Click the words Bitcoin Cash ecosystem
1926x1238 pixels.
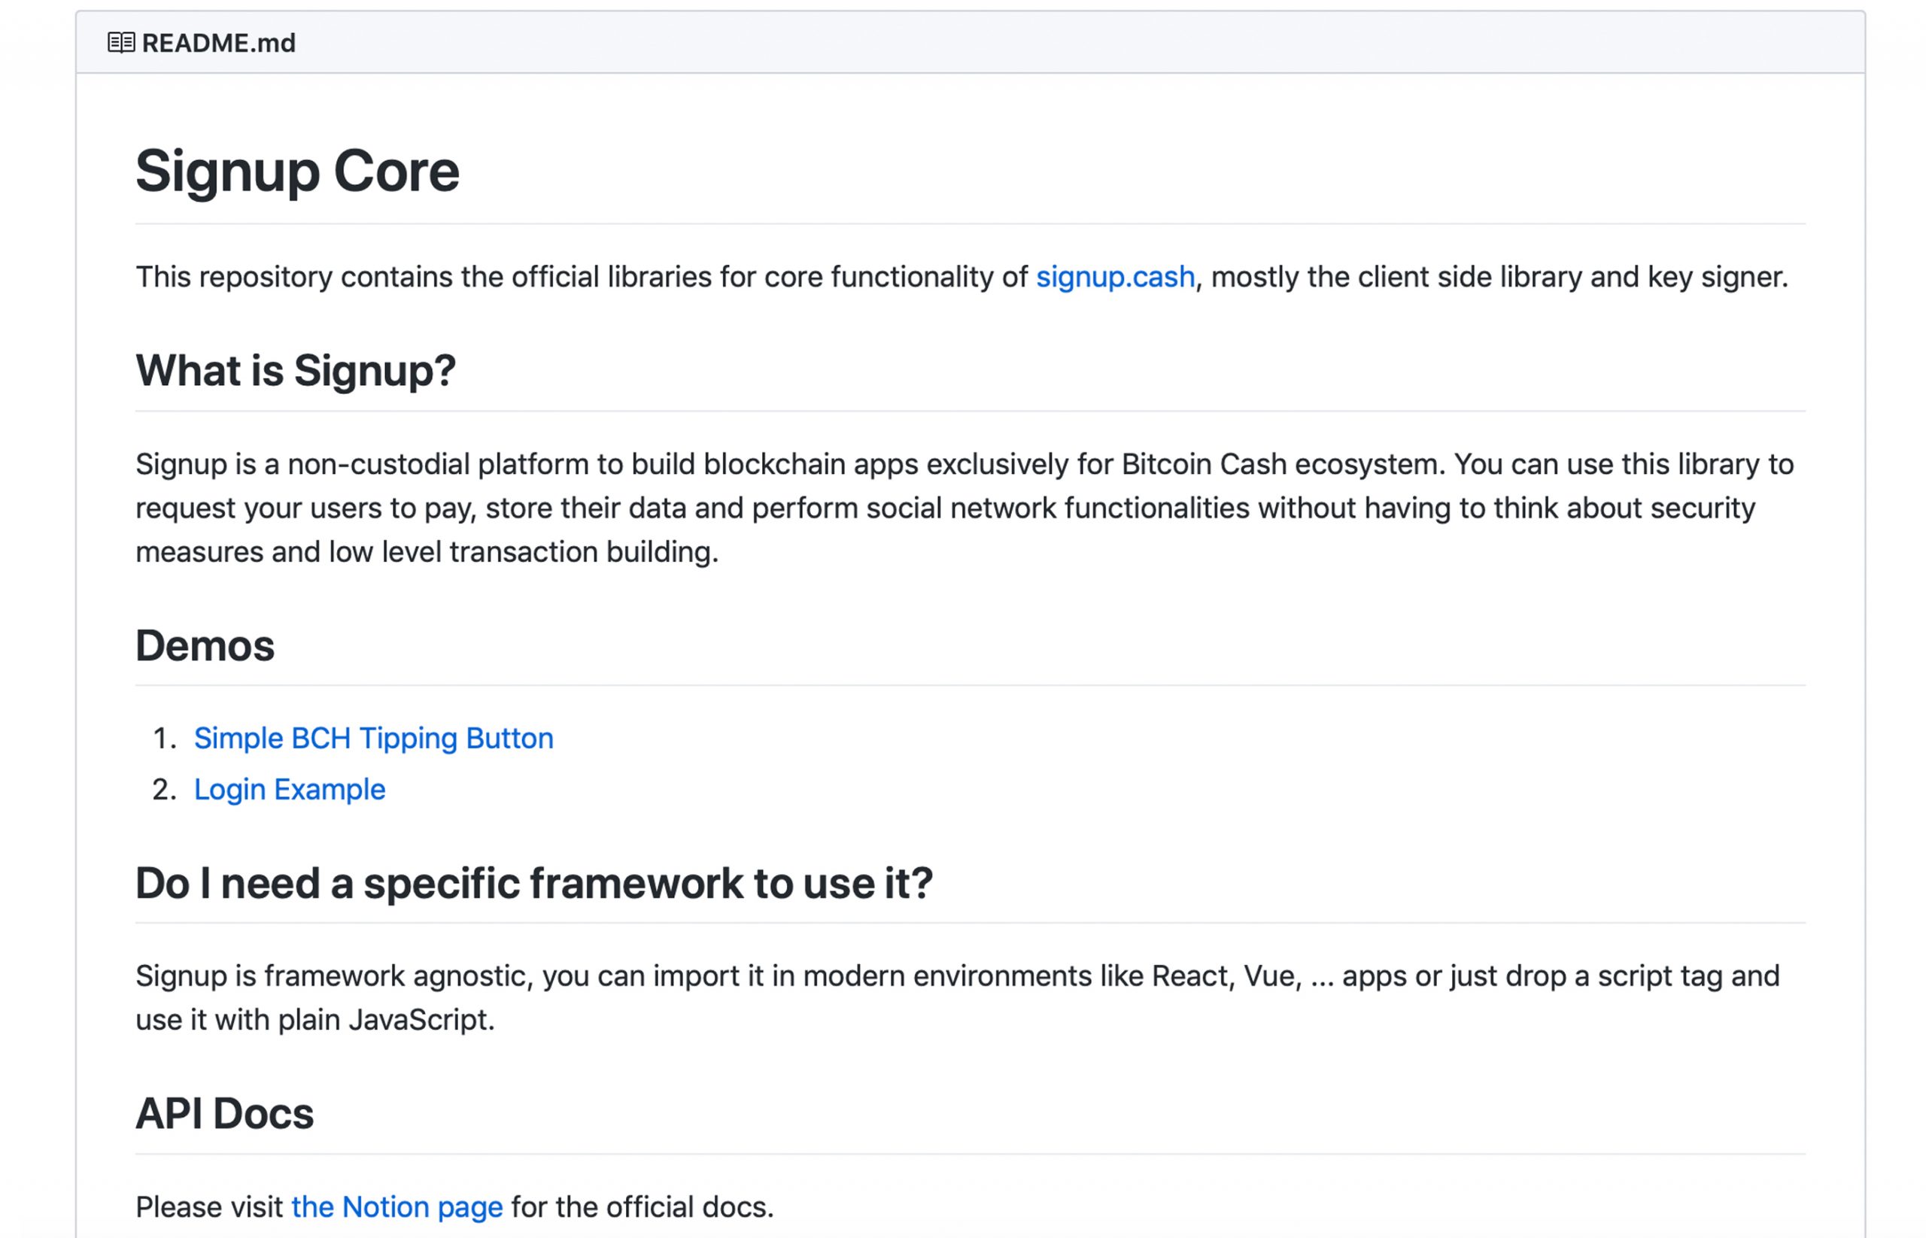[x=1282, y=465]
